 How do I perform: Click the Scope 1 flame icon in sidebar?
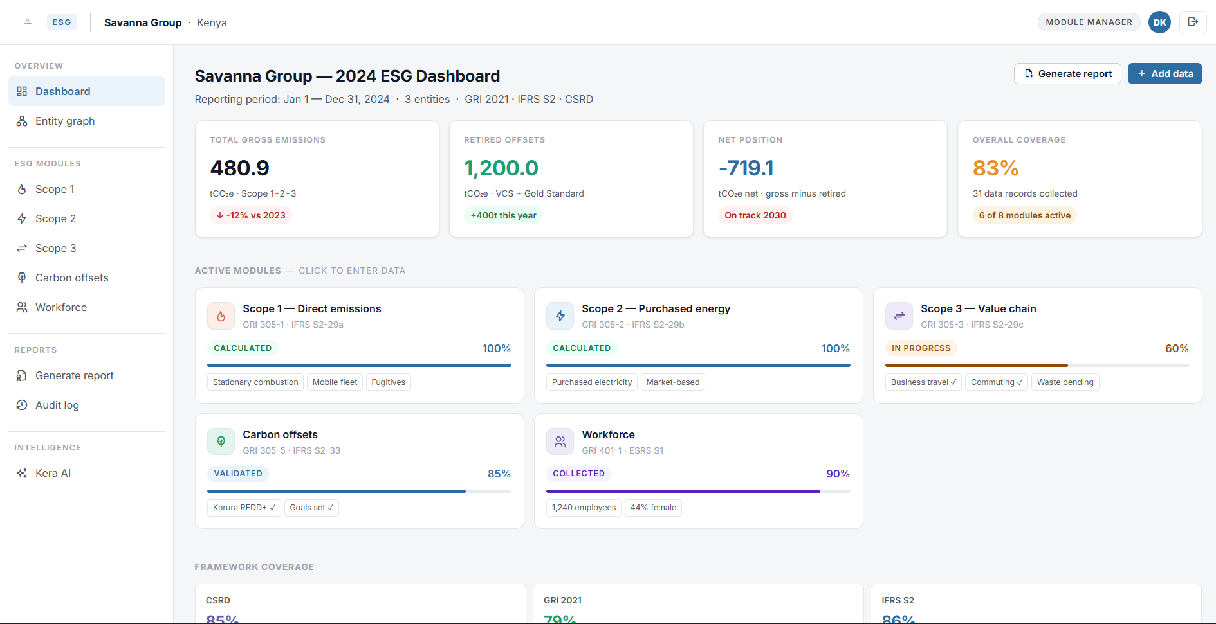(22, 189)
